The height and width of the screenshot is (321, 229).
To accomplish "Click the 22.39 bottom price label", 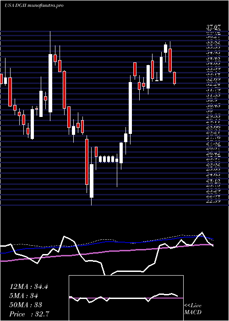I will tap(213, 201).
